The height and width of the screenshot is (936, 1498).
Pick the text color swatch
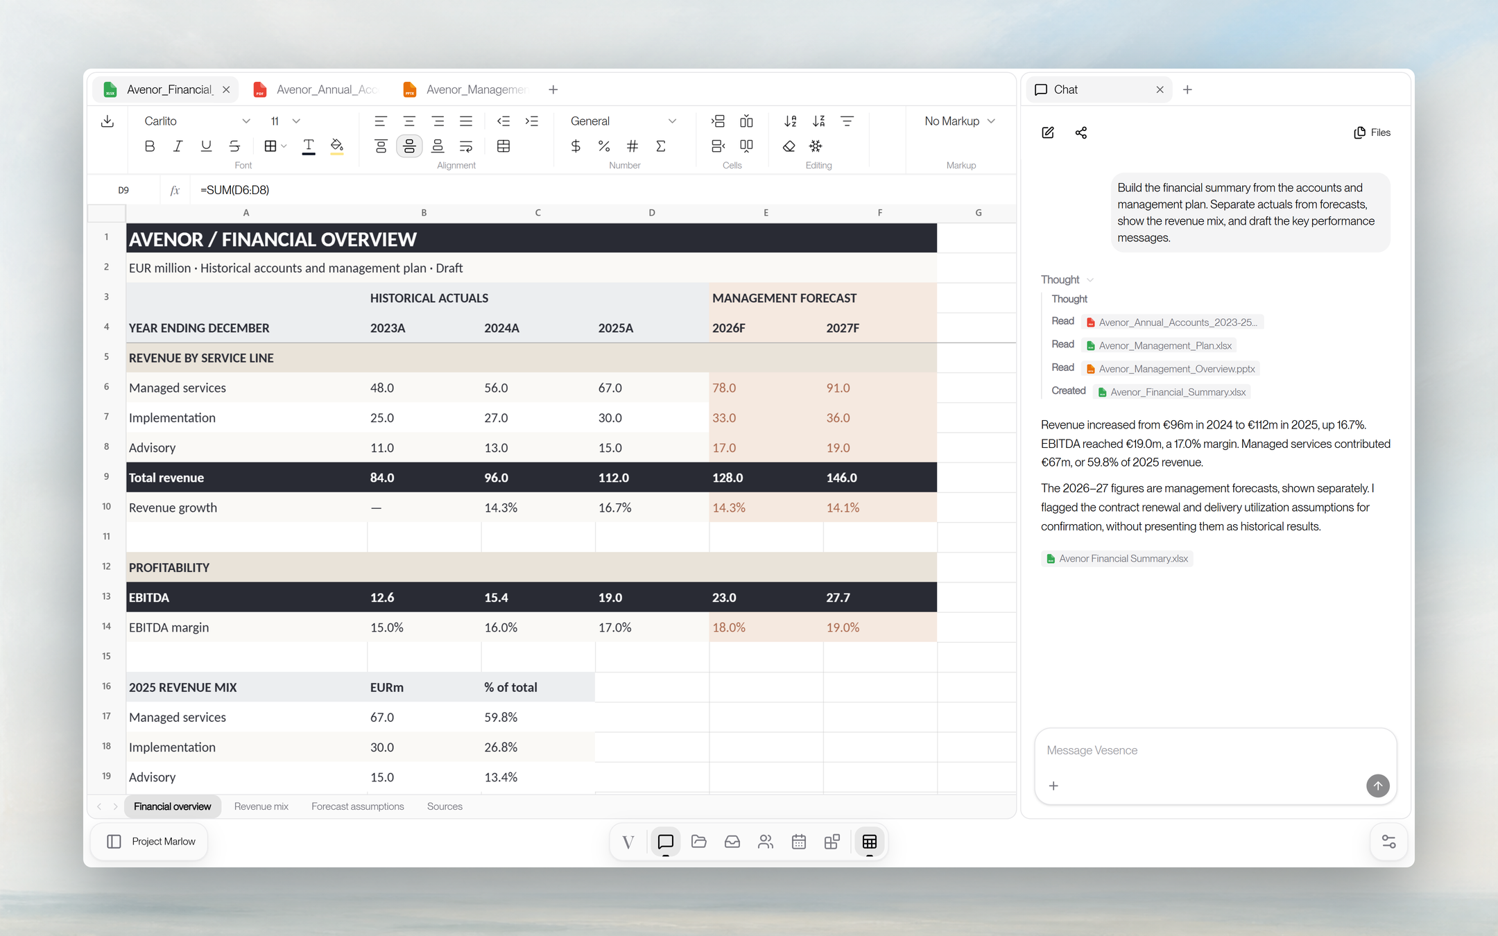309,146
